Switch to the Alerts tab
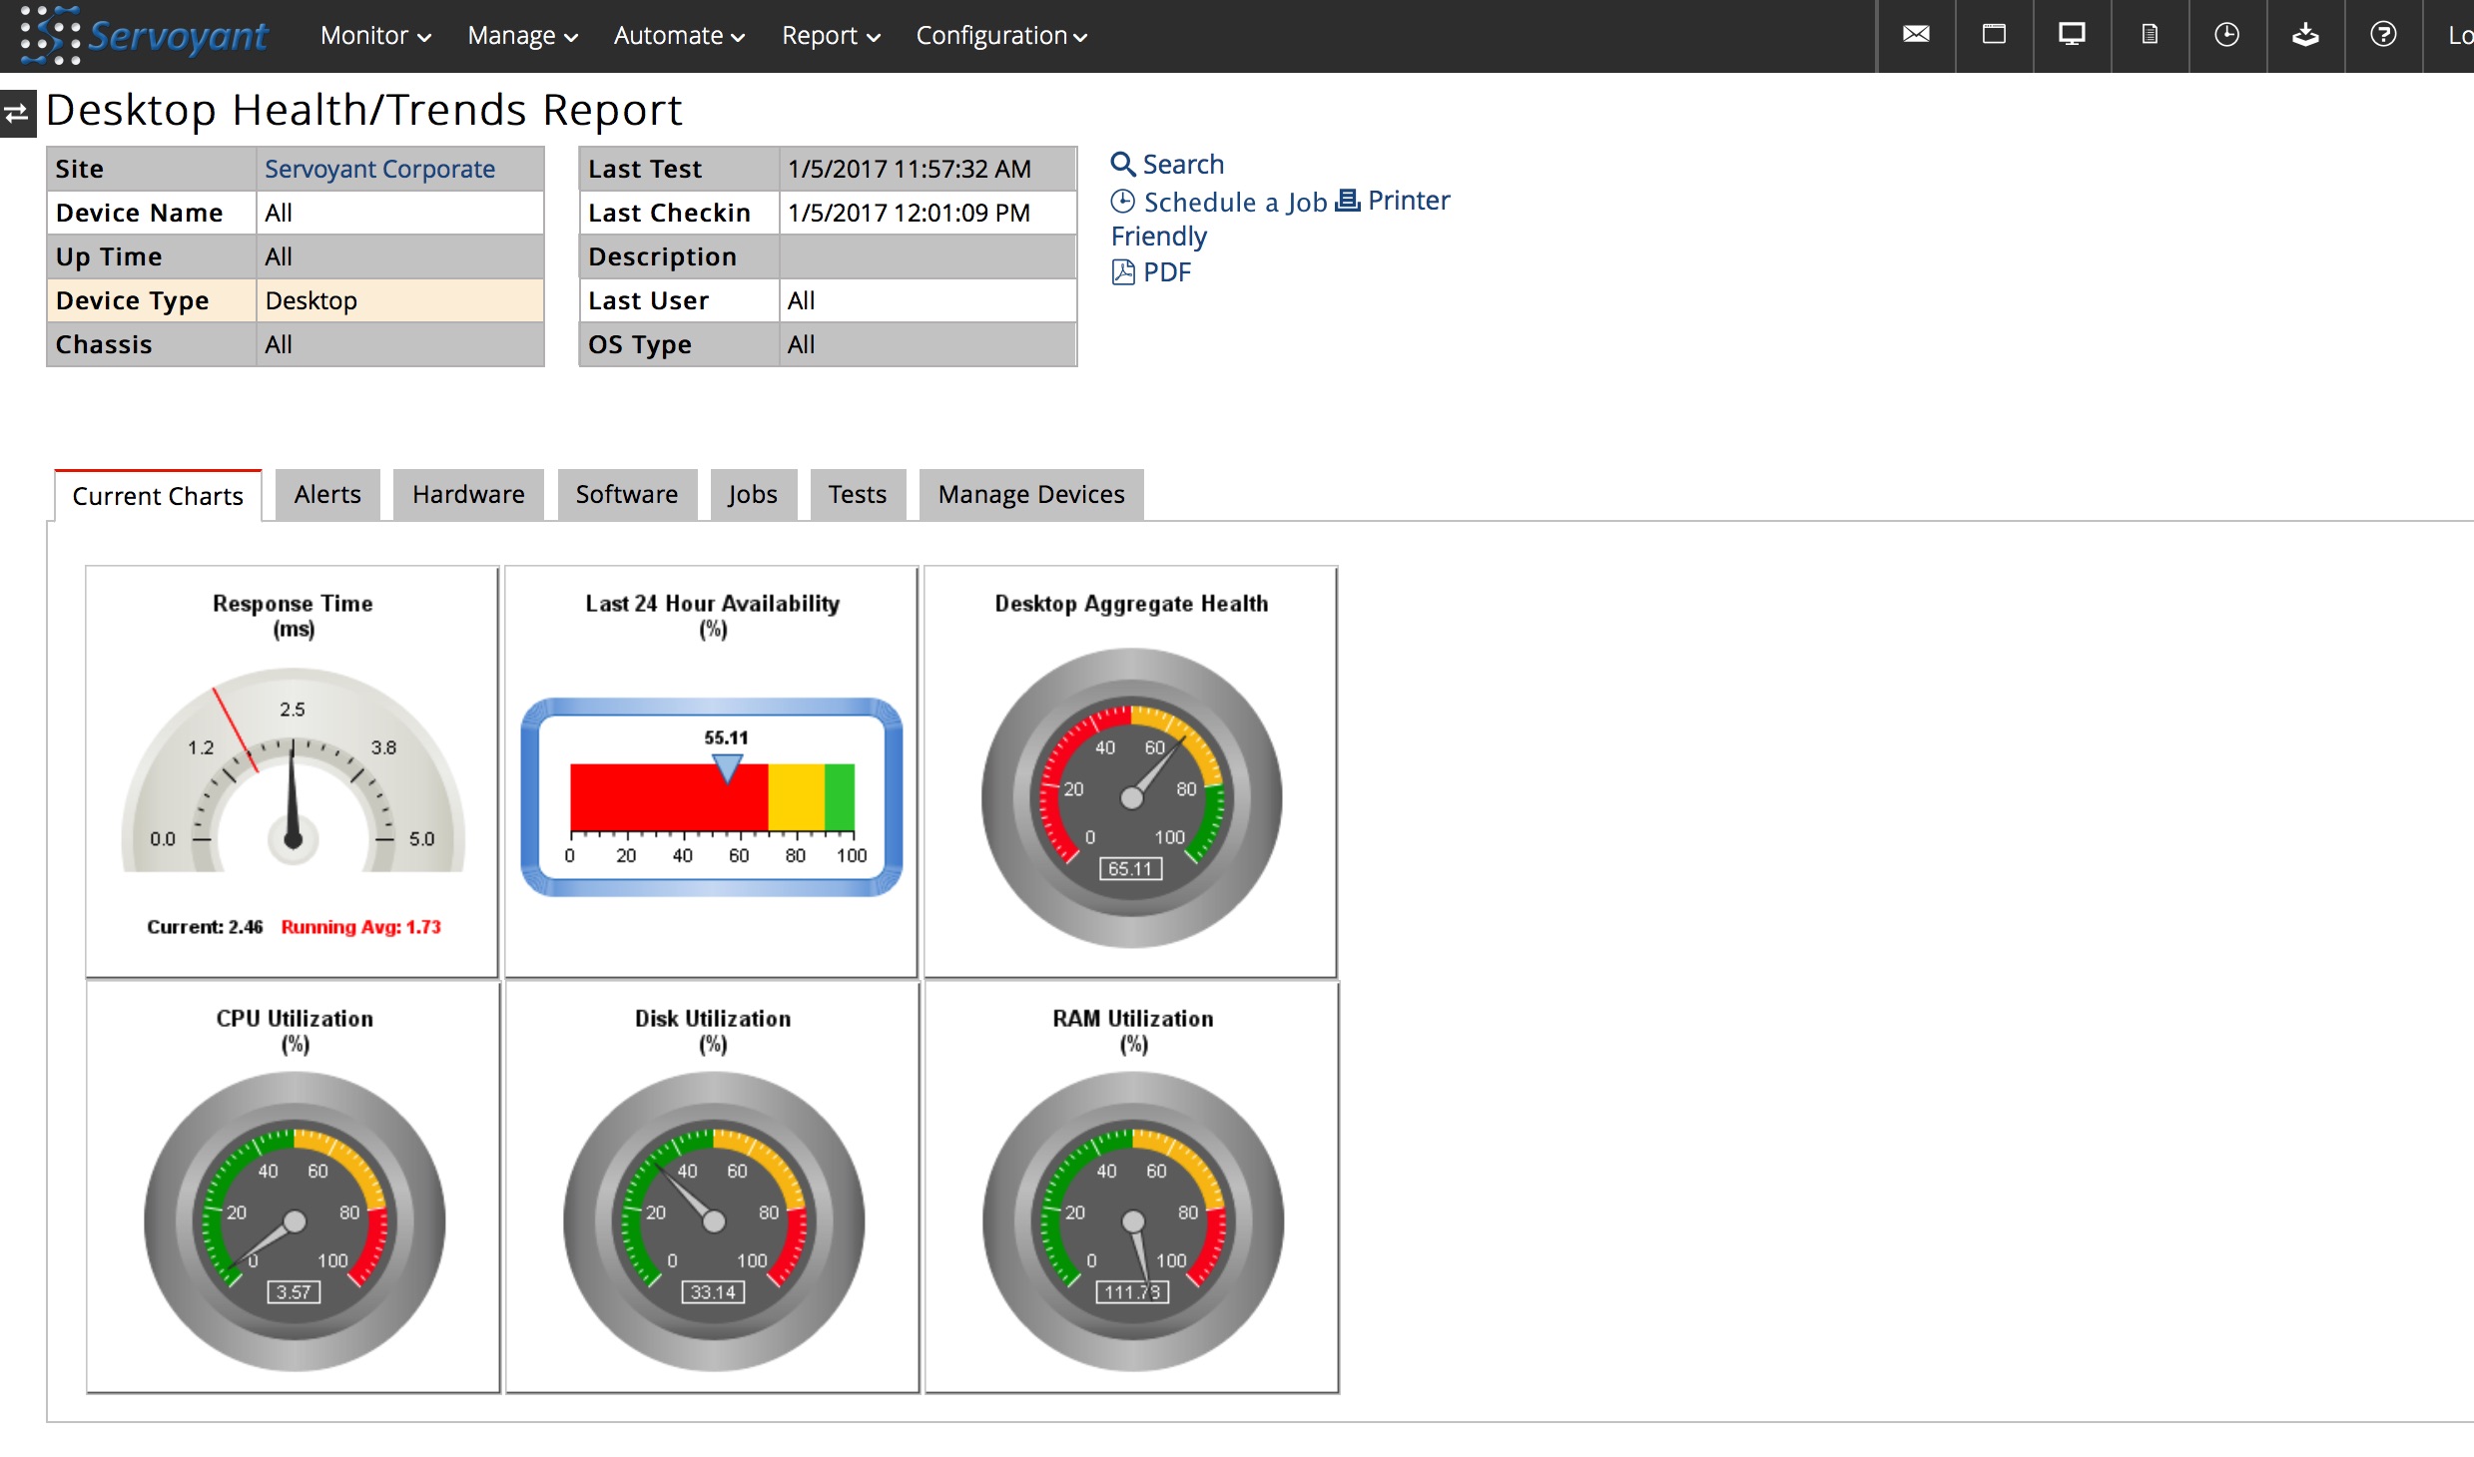The image size is (2474, 1457). pyautogui.click(x=326, y=493)
